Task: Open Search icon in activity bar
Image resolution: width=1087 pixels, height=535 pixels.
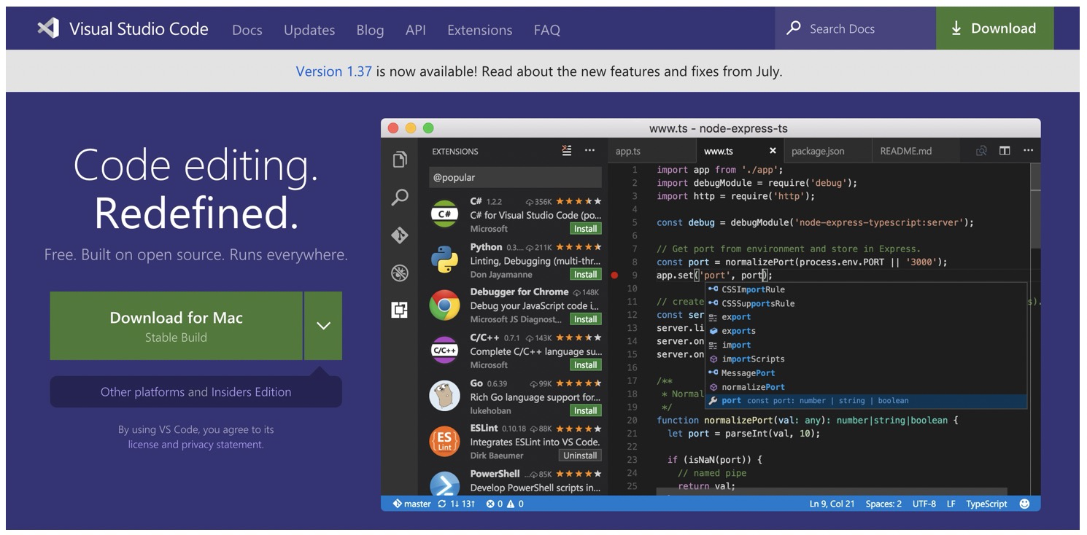Action: pos(400,198)
